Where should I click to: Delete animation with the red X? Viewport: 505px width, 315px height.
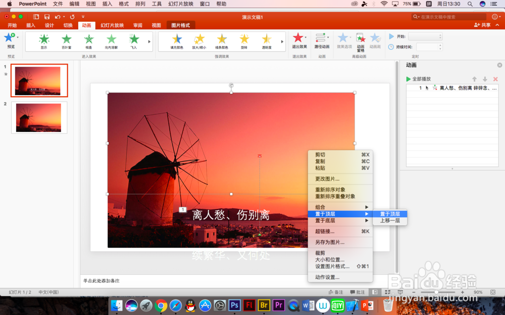pos(495,79)
